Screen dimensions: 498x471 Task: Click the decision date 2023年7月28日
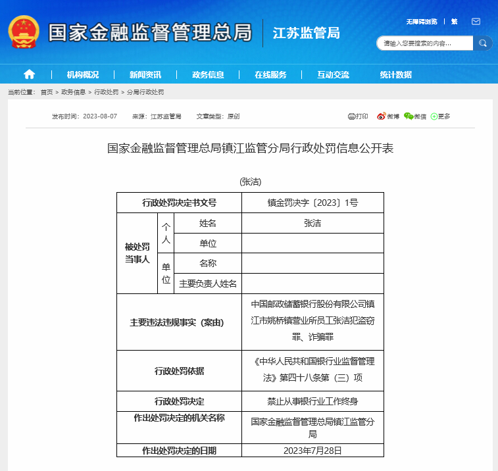[312, 451]
